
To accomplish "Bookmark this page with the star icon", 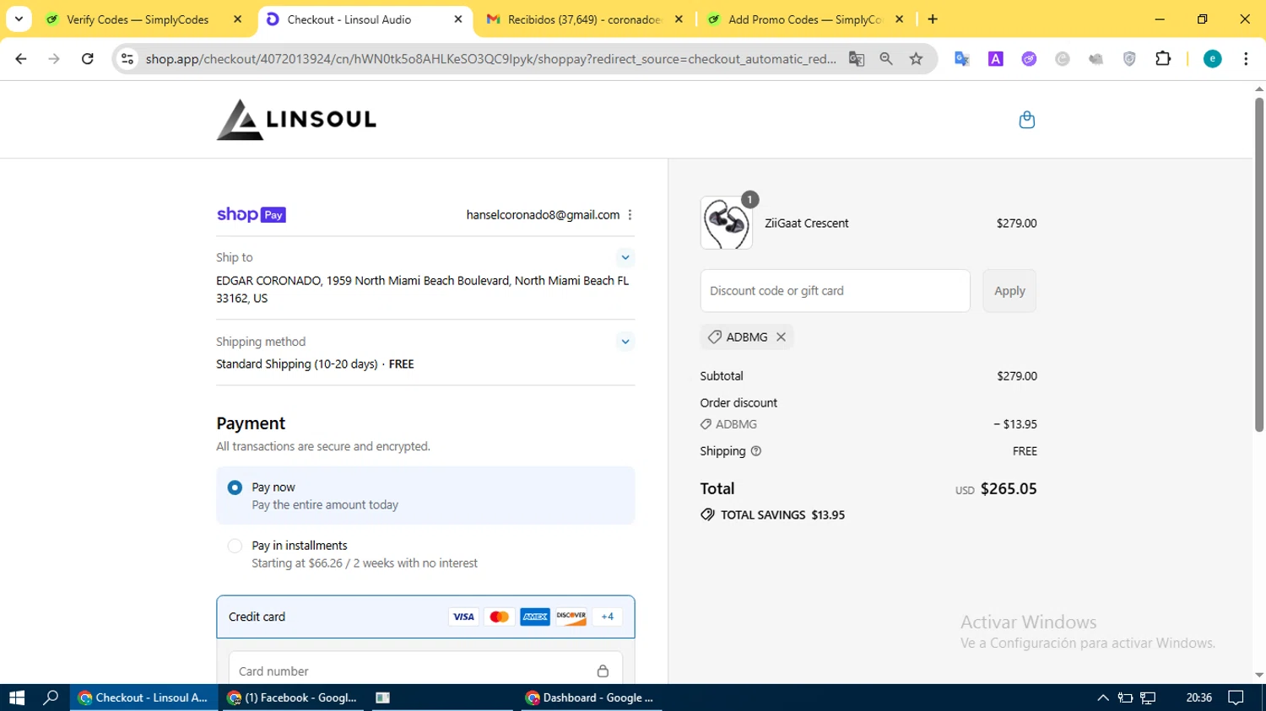I will 916,59.
